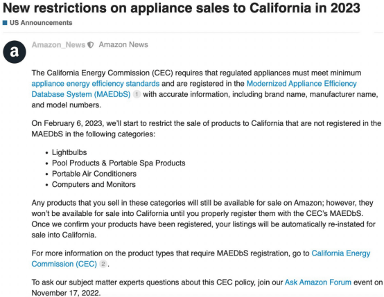Viewport: 384px width, 297px height.
Task: Open the US Announcements category
Action: (41, 23)
